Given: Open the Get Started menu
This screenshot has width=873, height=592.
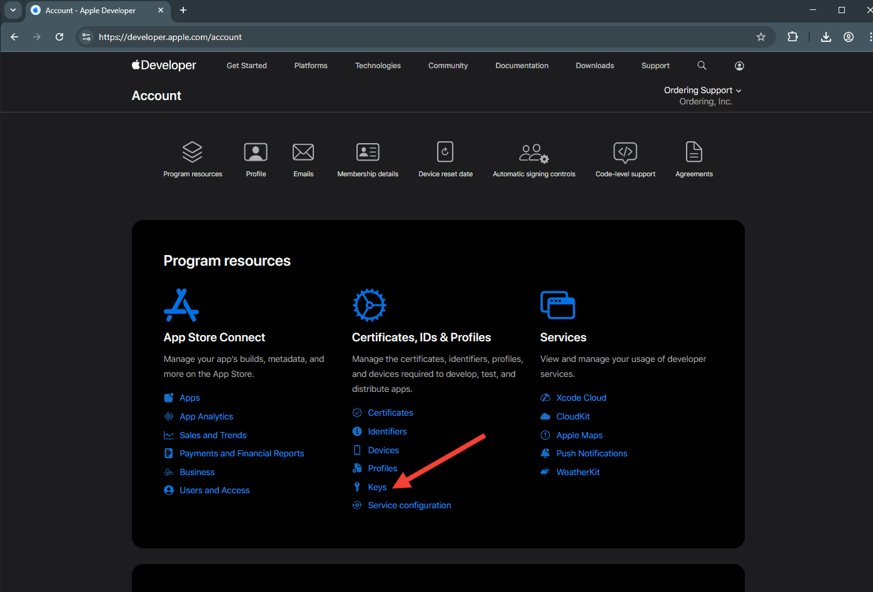Looking at the screenshot, I should tap(246, 66).
